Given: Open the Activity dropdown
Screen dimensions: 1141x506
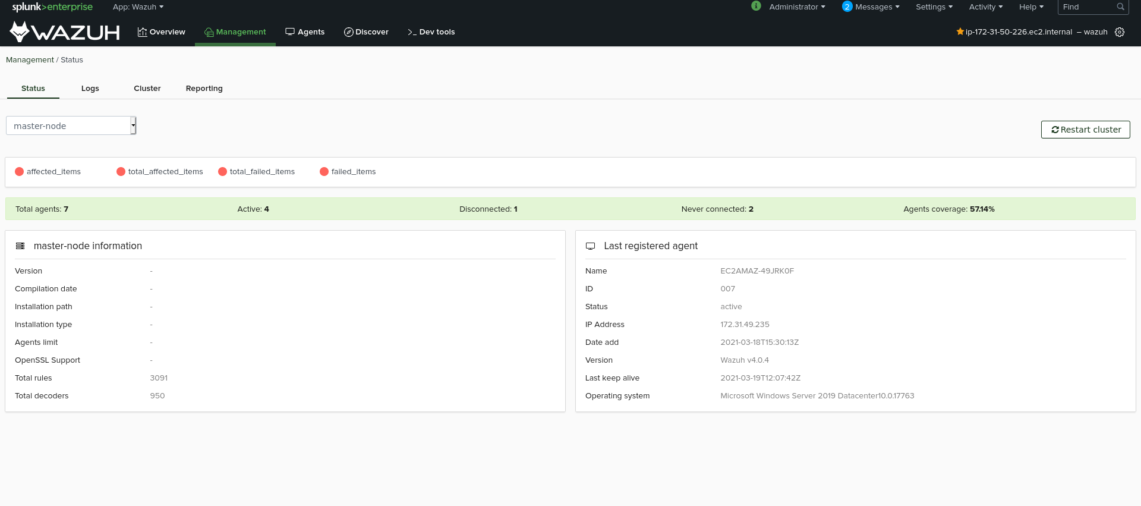Looking at the screenshot, I should [x=986, y=7].
